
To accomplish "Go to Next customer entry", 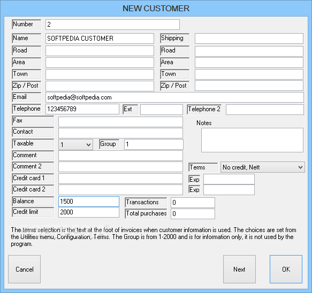I will (x=239, y=269).
